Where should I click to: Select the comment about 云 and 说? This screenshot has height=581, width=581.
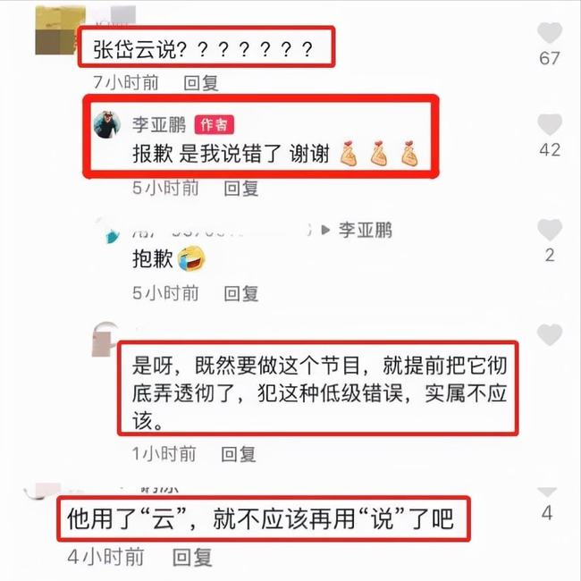260,518
